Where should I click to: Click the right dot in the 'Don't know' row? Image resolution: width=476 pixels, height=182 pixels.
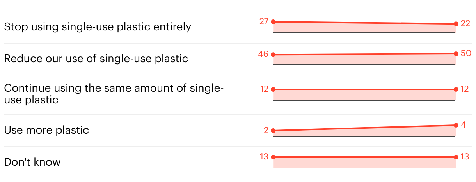(456, 157)
